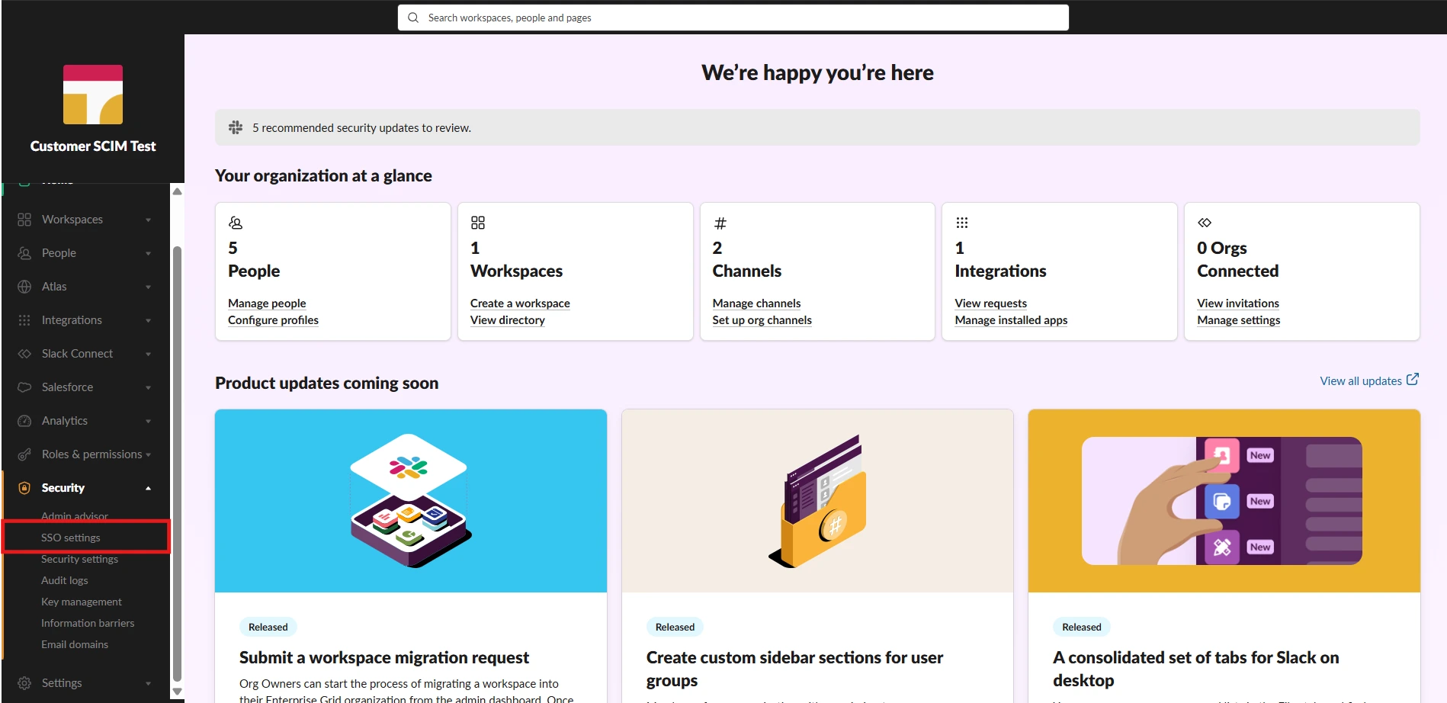
Task: Click the Manage installed apps link
Action: (x=1011, y=320)
